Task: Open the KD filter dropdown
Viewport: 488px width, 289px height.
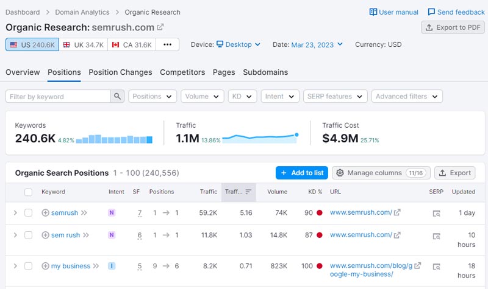Action: [x=242, y=96]
